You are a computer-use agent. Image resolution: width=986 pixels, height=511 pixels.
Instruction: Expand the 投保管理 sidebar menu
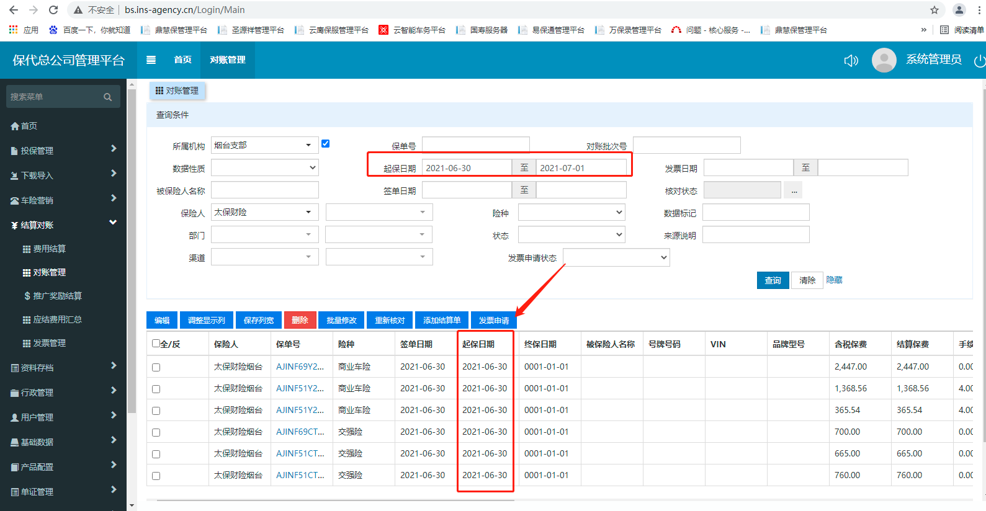coord(62,150)
